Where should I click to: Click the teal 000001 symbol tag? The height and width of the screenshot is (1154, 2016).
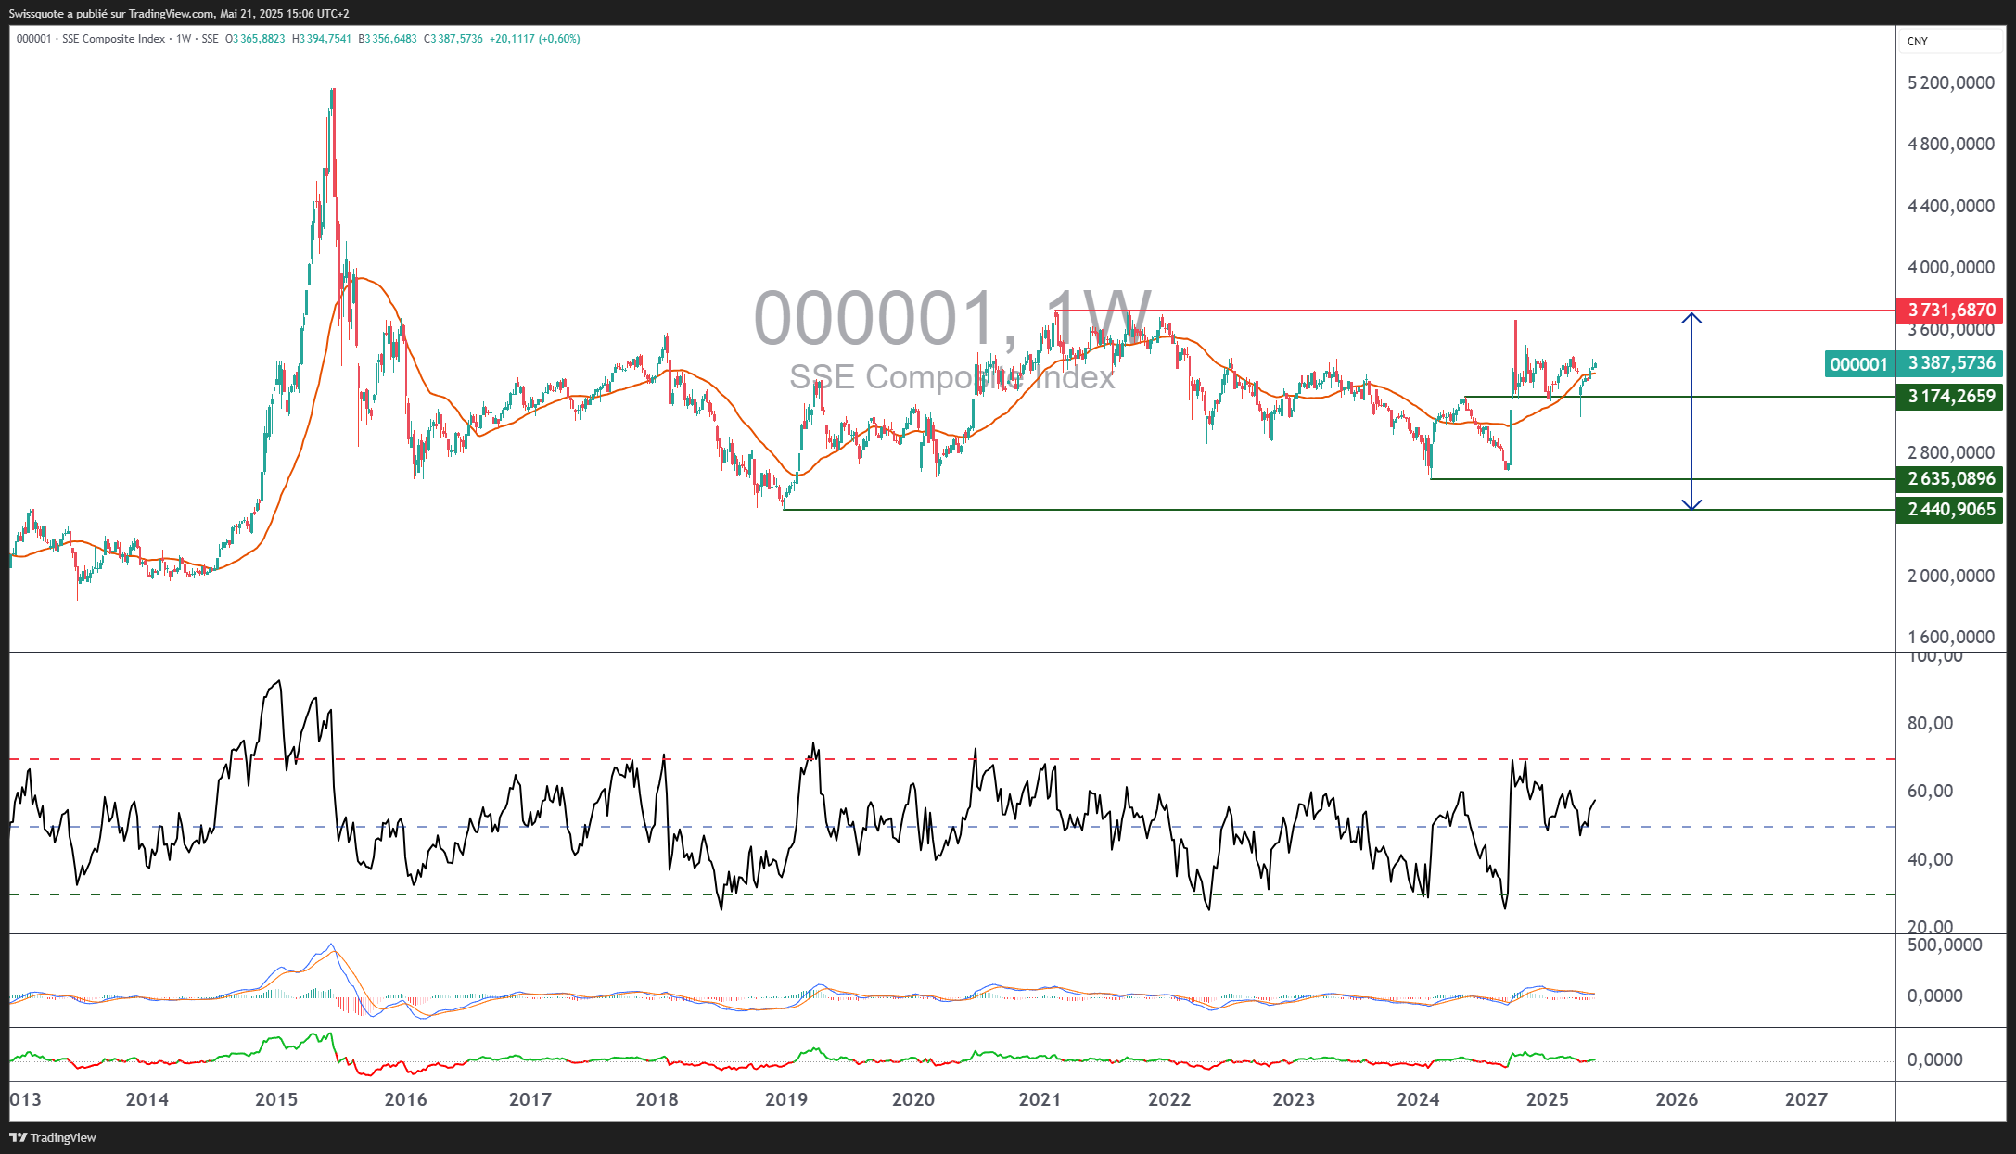1858,363
